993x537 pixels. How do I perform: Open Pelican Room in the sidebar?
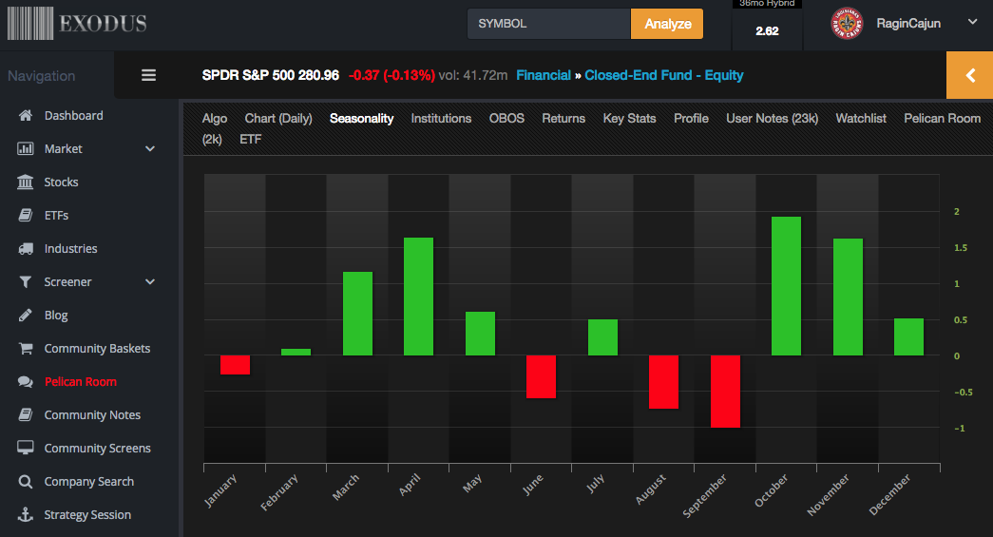click(x=81, y=382)
